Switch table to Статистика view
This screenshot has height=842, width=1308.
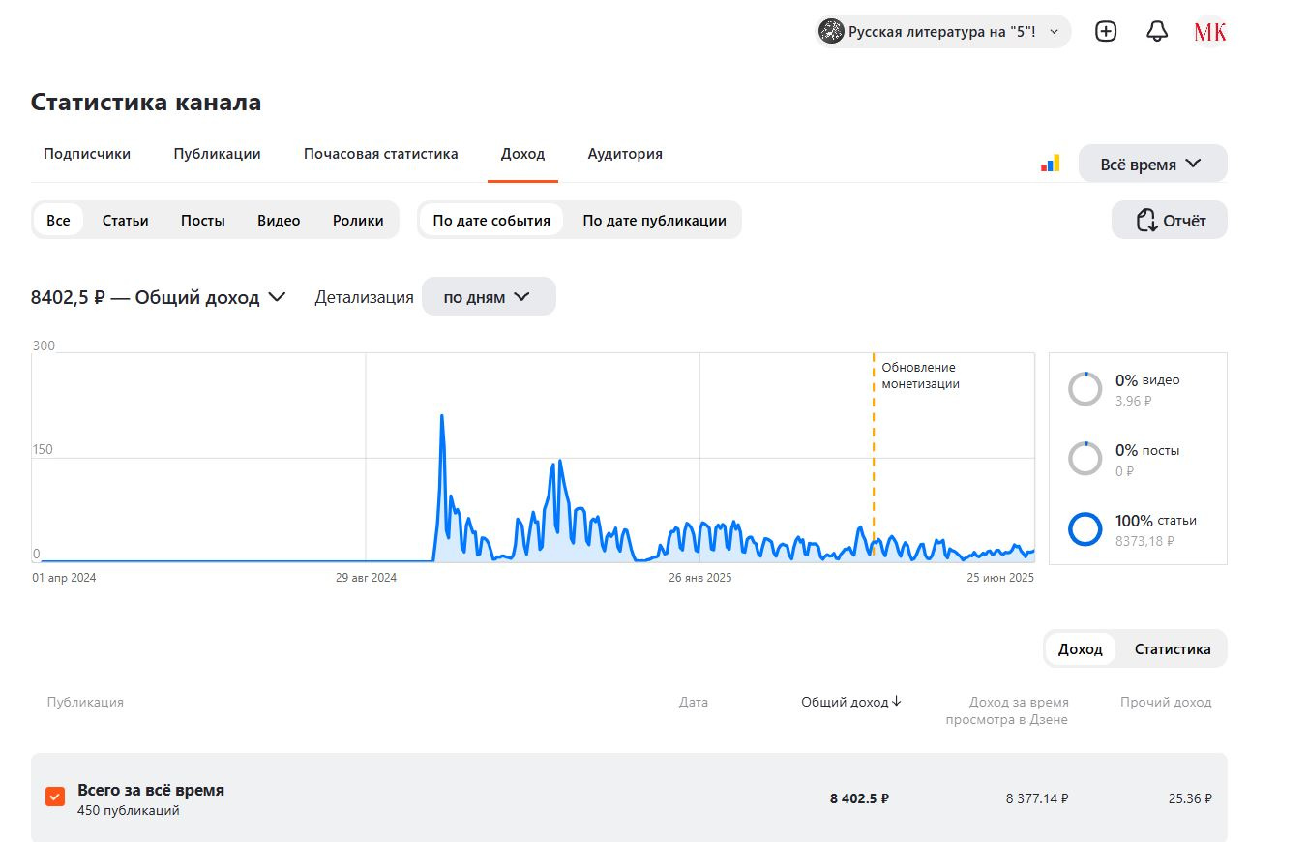[x=1173, y=649]
